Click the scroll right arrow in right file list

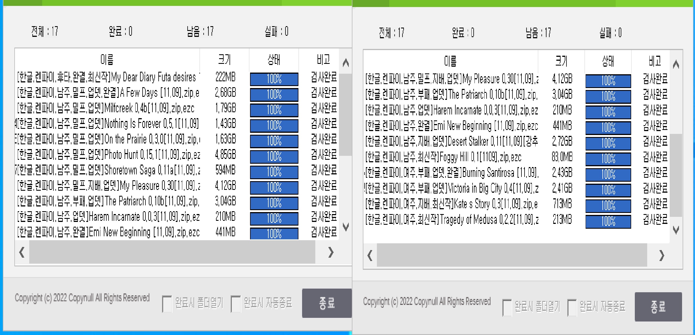click(662, 256)
